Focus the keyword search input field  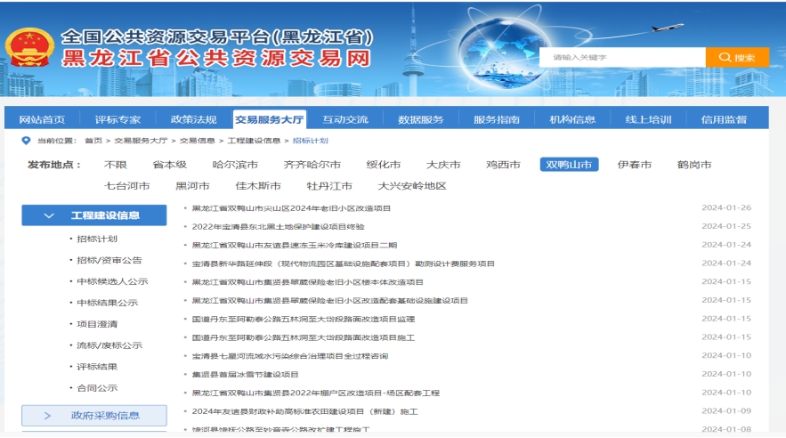tap(622, 57)
